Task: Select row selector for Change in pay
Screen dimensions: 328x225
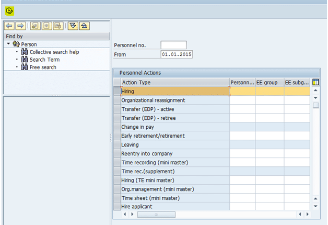Action: (x=117, y=127)
